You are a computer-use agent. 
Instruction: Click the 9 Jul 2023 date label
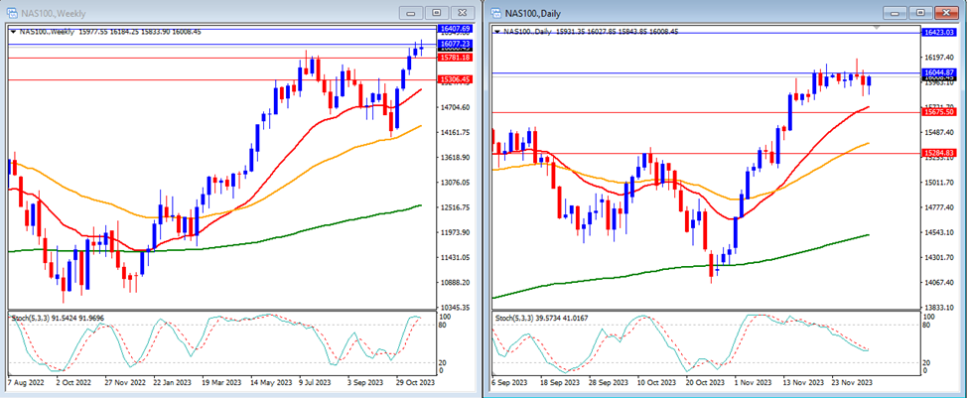[x=316, y=382]
